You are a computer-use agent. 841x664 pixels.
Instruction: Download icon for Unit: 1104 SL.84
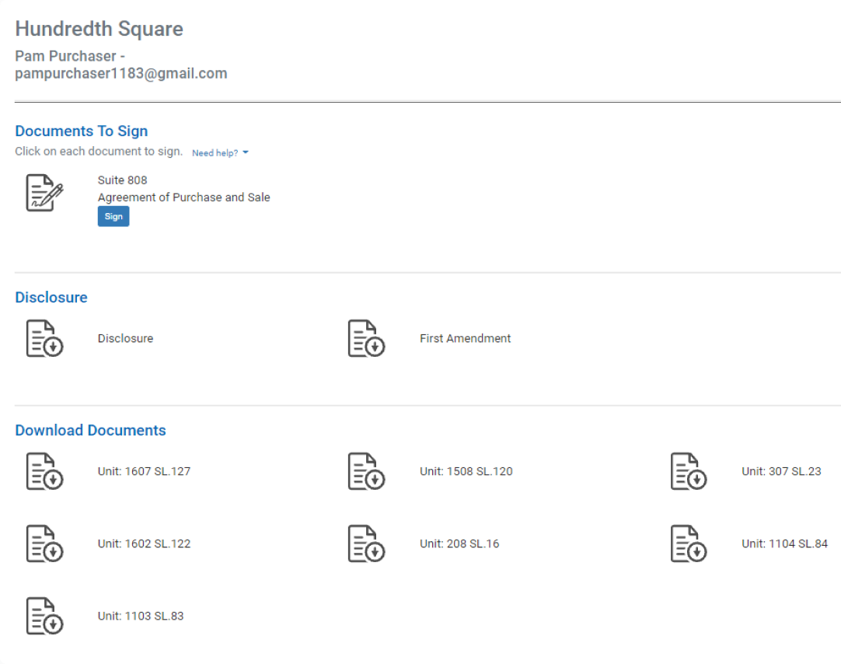pos(689,543)
